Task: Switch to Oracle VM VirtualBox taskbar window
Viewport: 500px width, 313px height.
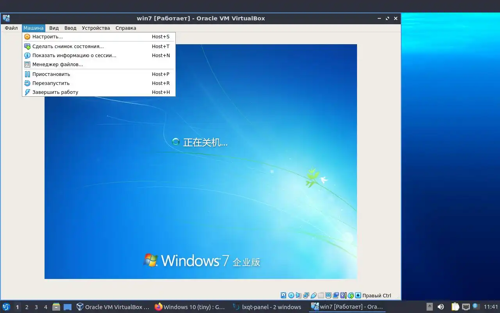Action: [x=113, y=307]
